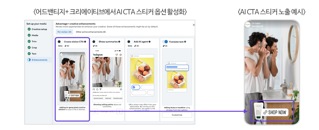Click the "Showing selling points" description
This screenshot has width=319, height=130.
pos(107,106)
